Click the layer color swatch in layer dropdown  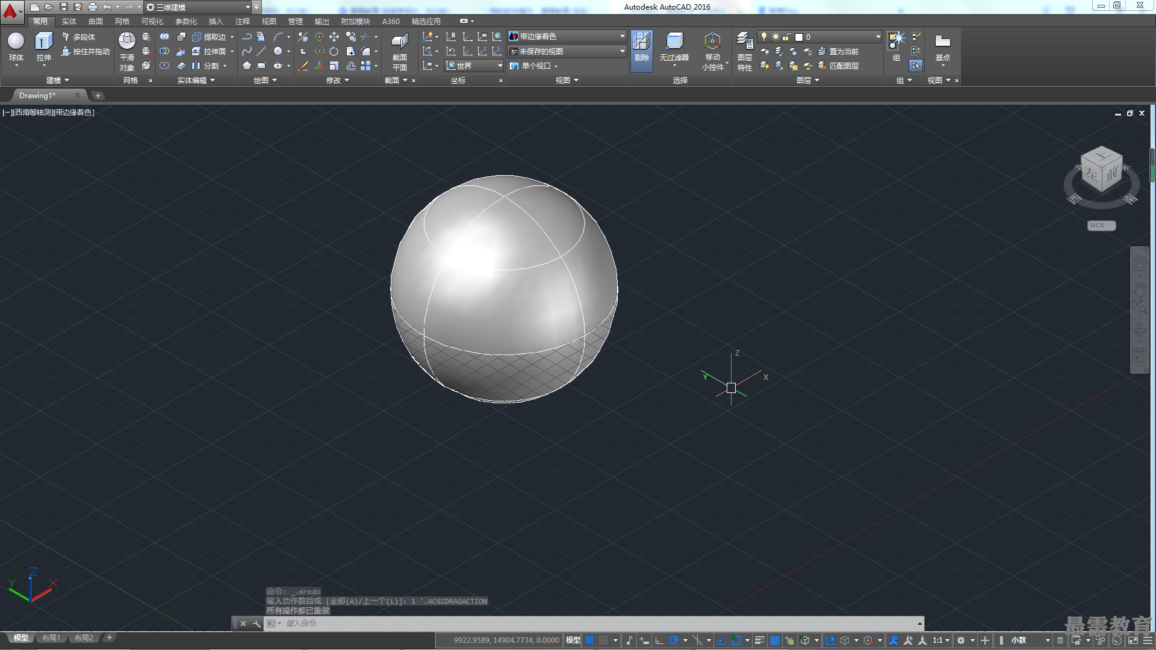(799, 37)
